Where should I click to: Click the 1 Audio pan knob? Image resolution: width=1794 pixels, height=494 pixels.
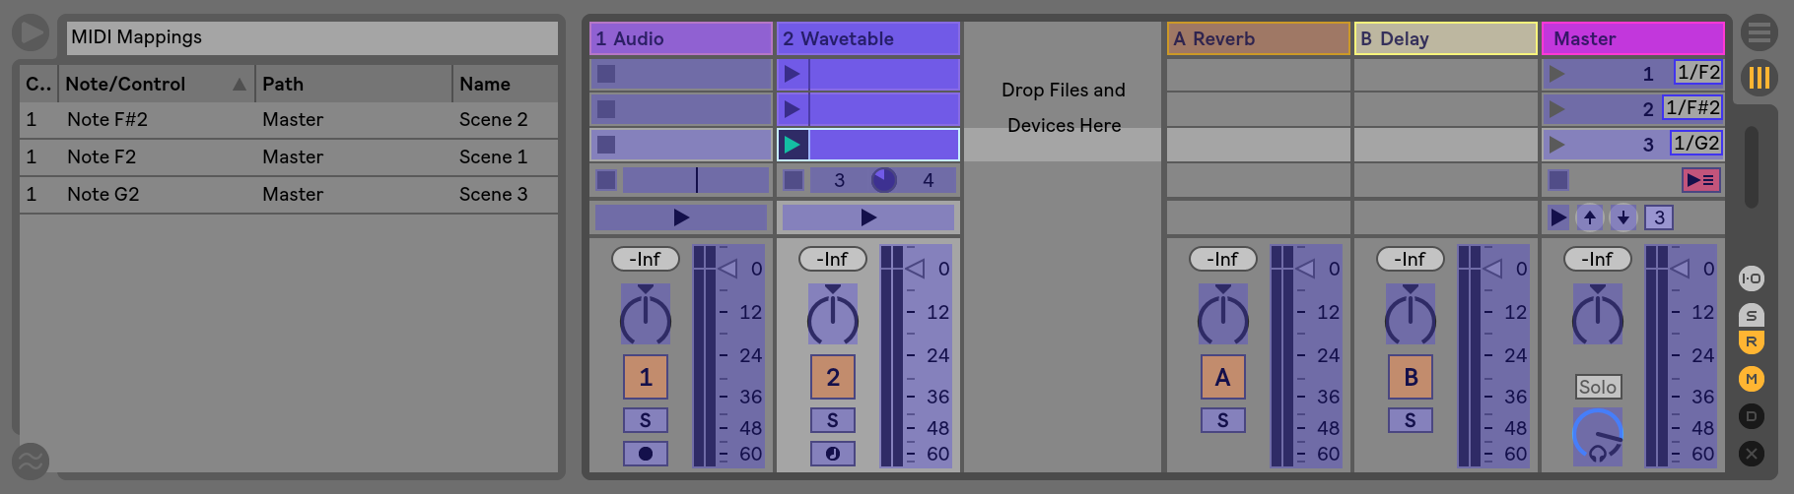click(x=645, y=315)
